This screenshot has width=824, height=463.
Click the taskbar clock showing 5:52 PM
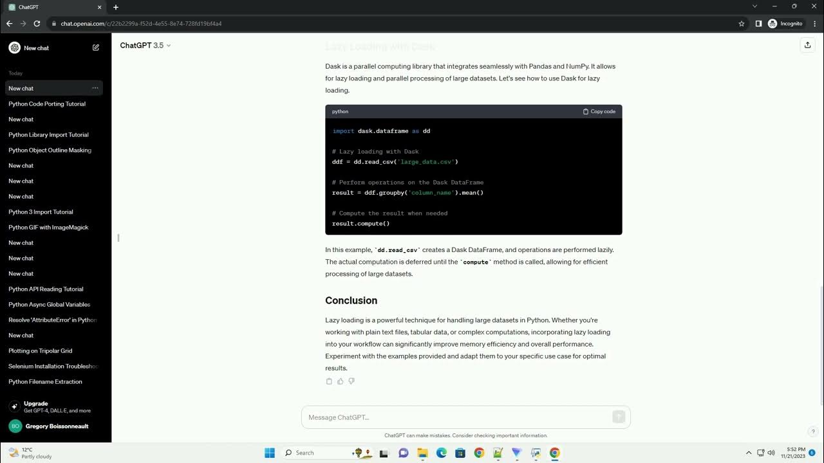(793, 453)
